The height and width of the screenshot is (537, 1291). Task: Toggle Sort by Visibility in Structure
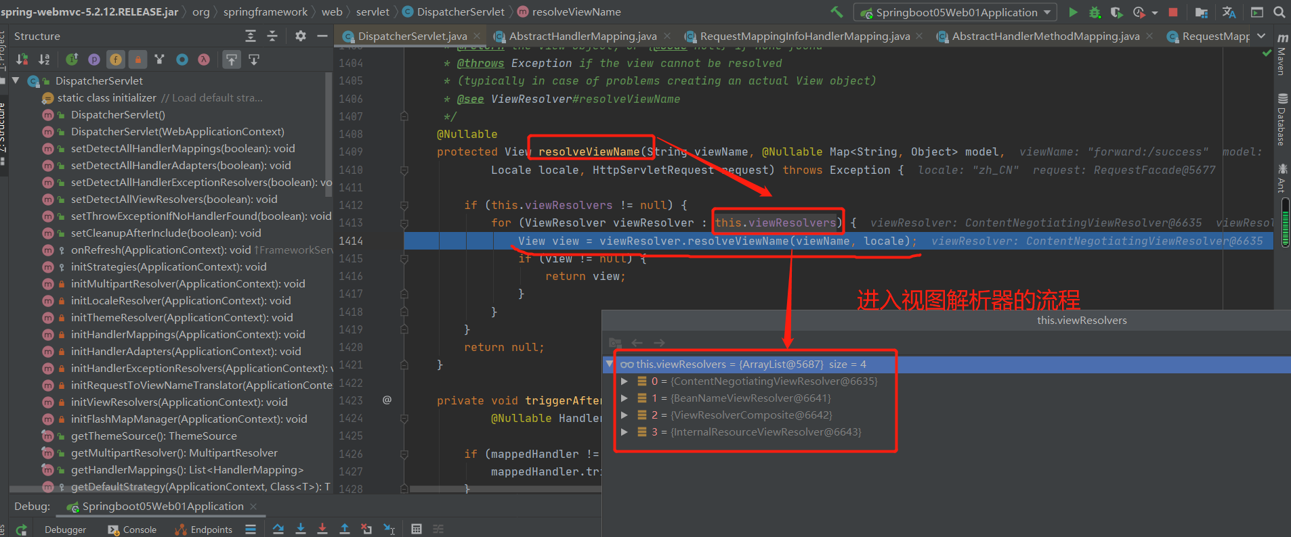click(x=22, y=60)
